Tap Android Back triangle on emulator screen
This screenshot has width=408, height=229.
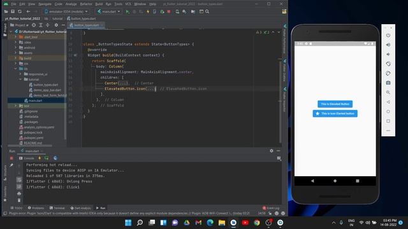click(312, 181)
